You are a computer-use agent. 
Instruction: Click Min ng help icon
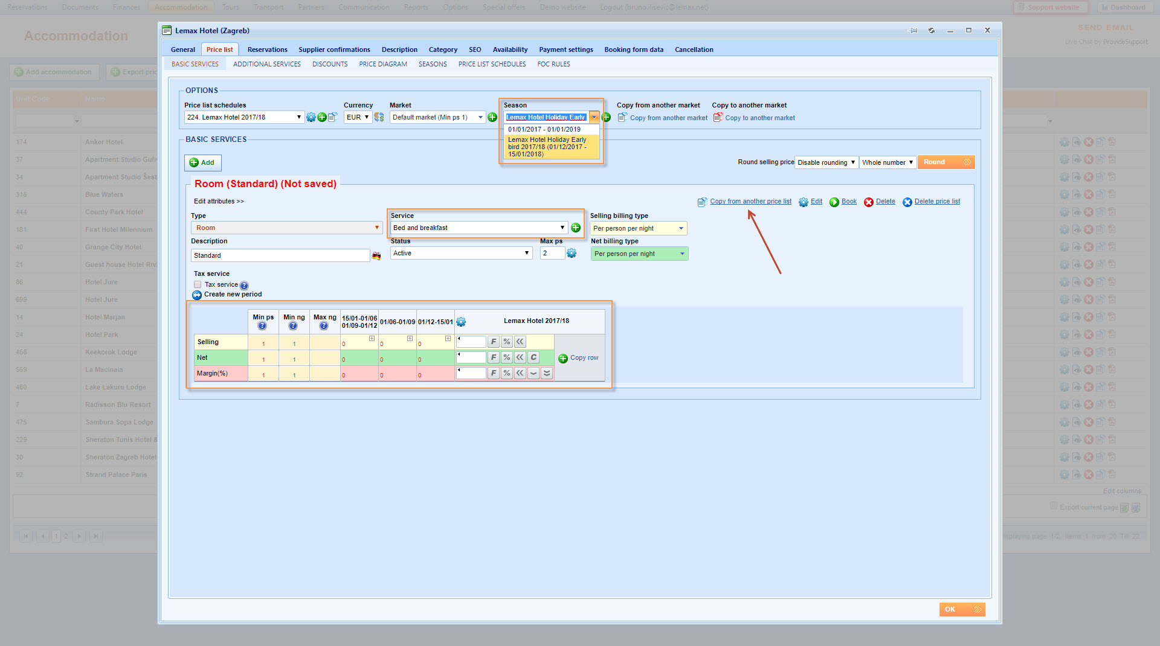coord(293,326)
